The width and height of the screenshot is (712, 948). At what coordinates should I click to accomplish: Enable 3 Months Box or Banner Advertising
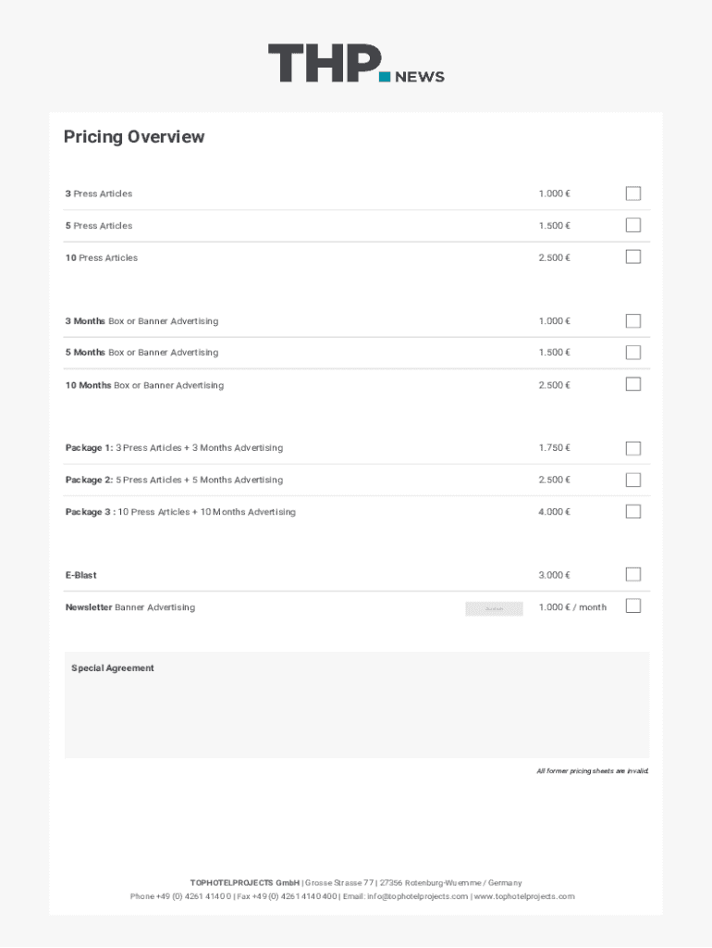633,321
